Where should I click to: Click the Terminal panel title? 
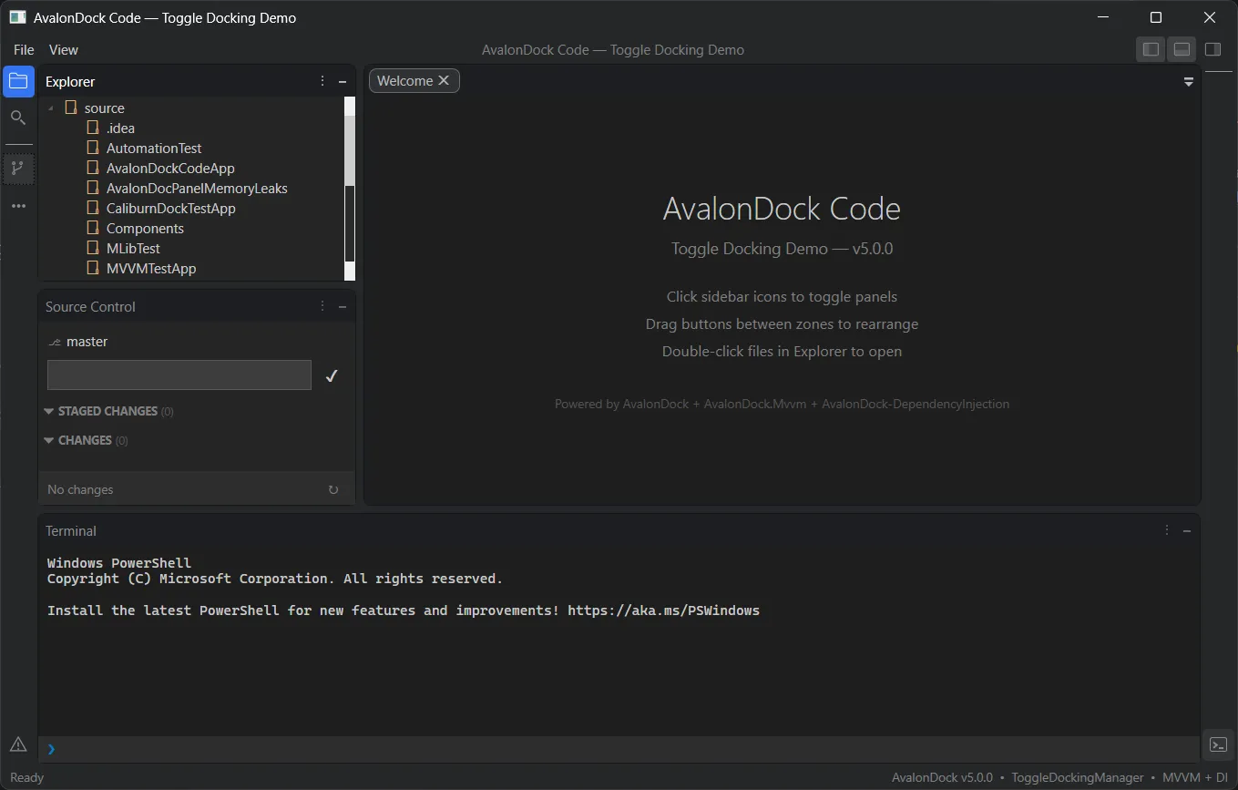[71, 530]
